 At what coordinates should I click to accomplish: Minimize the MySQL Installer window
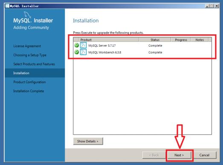pyautogui.click(x=207, y=6)
